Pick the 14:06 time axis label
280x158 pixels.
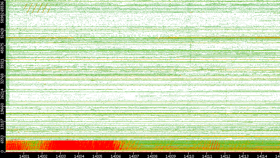115,156
